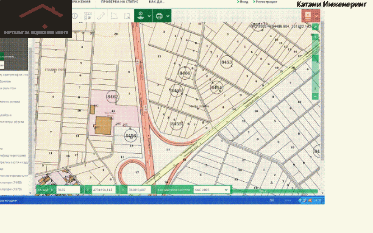The width and height of the screenshot is (373, 233).
Task: Open the red panel dropdown arrow
Action: (317, 16)
